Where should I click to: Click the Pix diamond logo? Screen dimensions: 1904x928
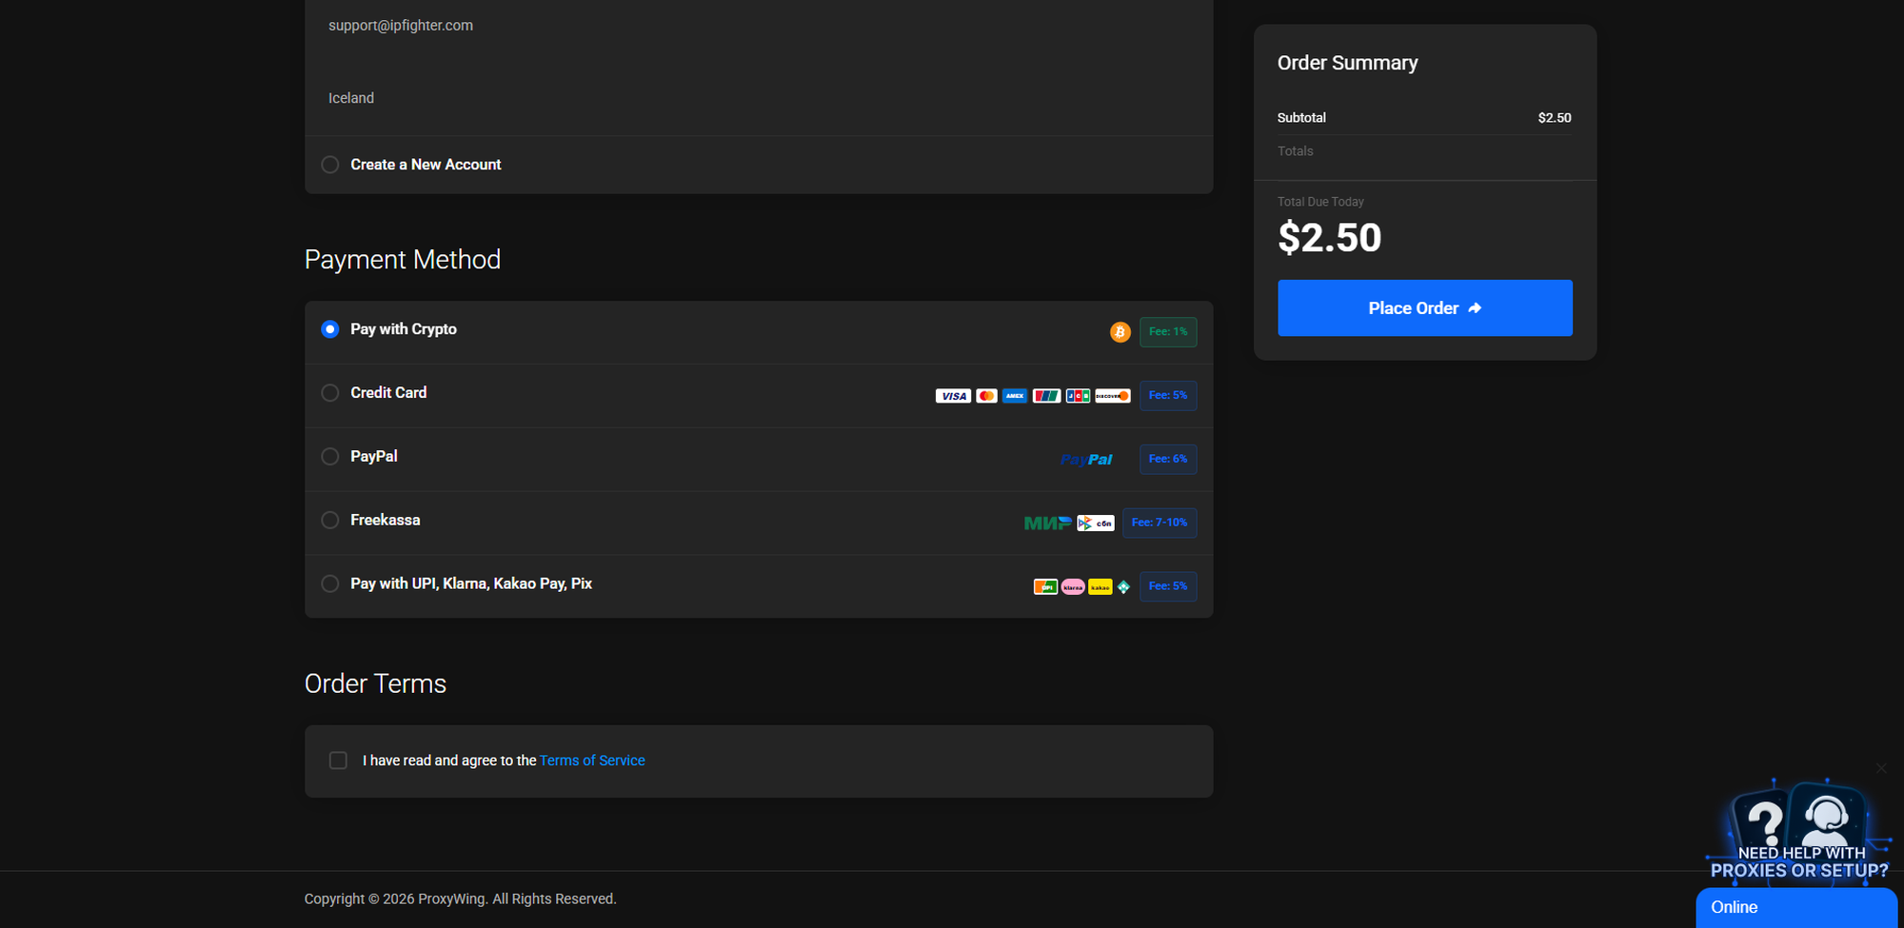[1123, 587]
